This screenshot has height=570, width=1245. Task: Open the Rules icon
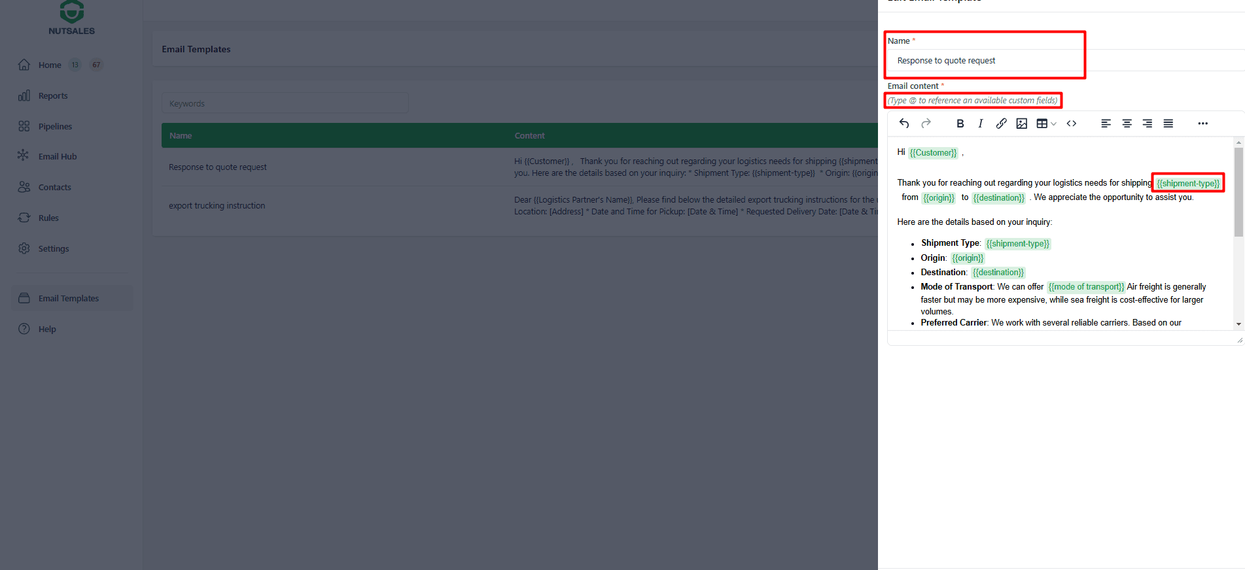tap(24, 218)
